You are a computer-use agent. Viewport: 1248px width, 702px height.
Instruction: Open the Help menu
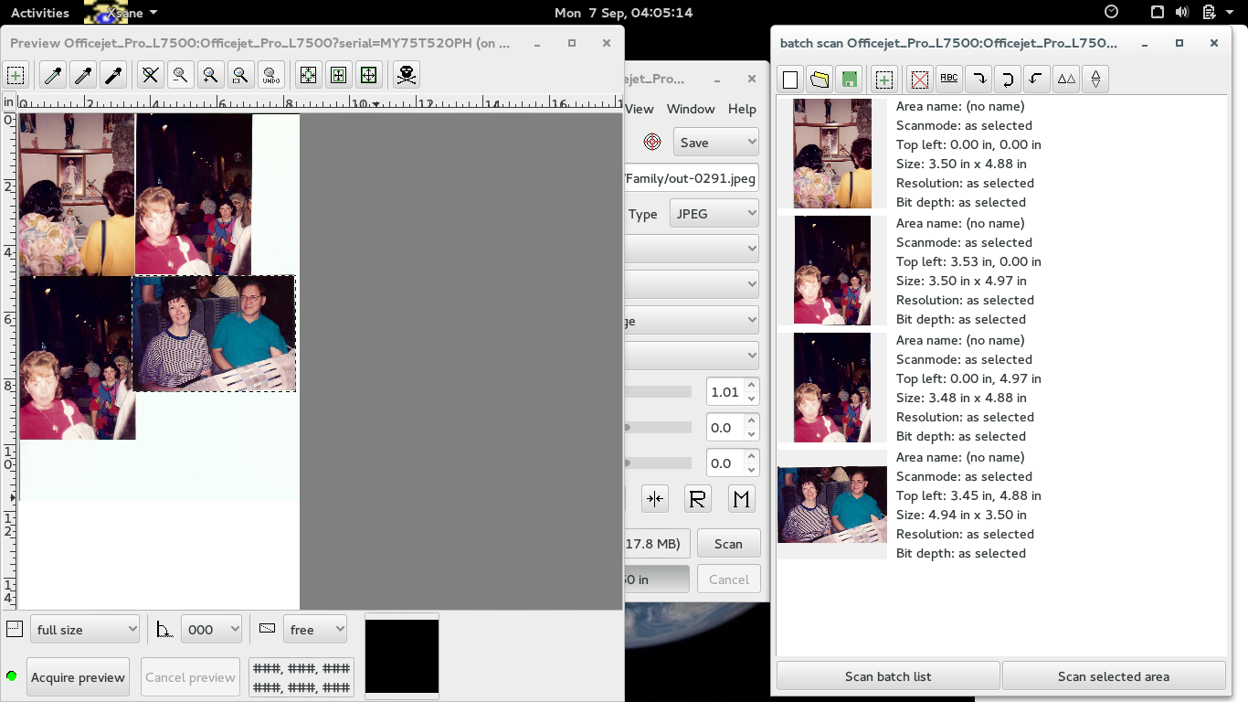(x=742, y=109)
